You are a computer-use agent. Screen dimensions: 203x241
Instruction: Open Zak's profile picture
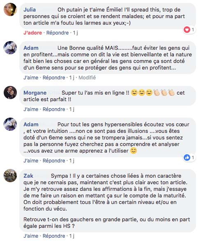click(x=10, y=176)
